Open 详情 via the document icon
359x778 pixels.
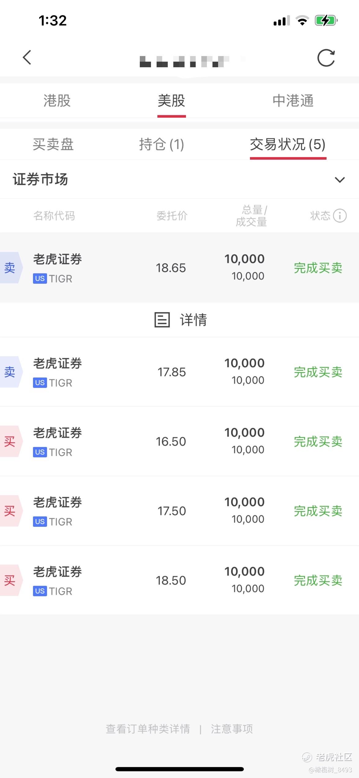pyautogui.click(x=162, y=320)
